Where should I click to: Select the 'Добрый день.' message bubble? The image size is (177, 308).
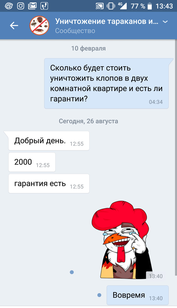pyautogui.click(x=49, y=141)
